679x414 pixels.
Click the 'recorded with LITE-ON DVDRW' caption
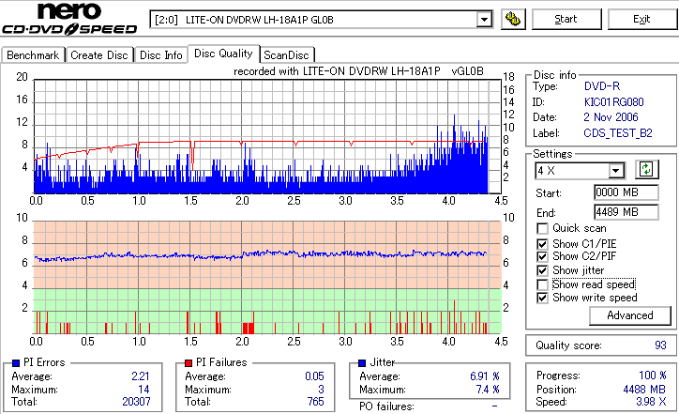coord(358,71)
